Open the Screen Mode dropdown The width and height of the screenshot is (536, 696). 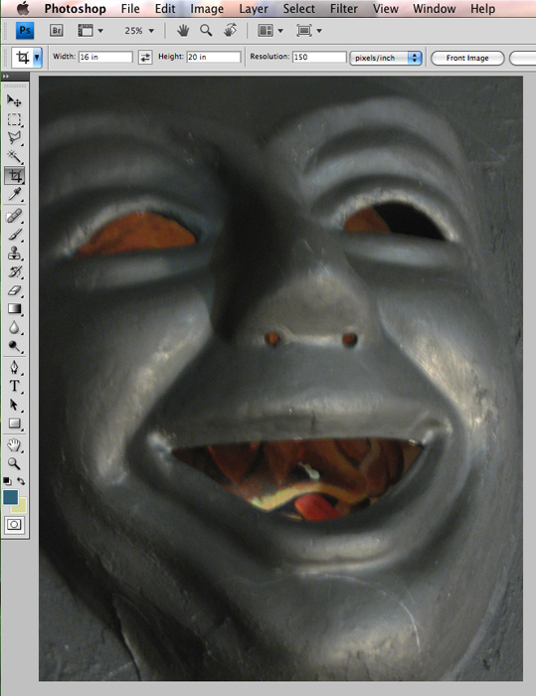click(x=309, y=30)
